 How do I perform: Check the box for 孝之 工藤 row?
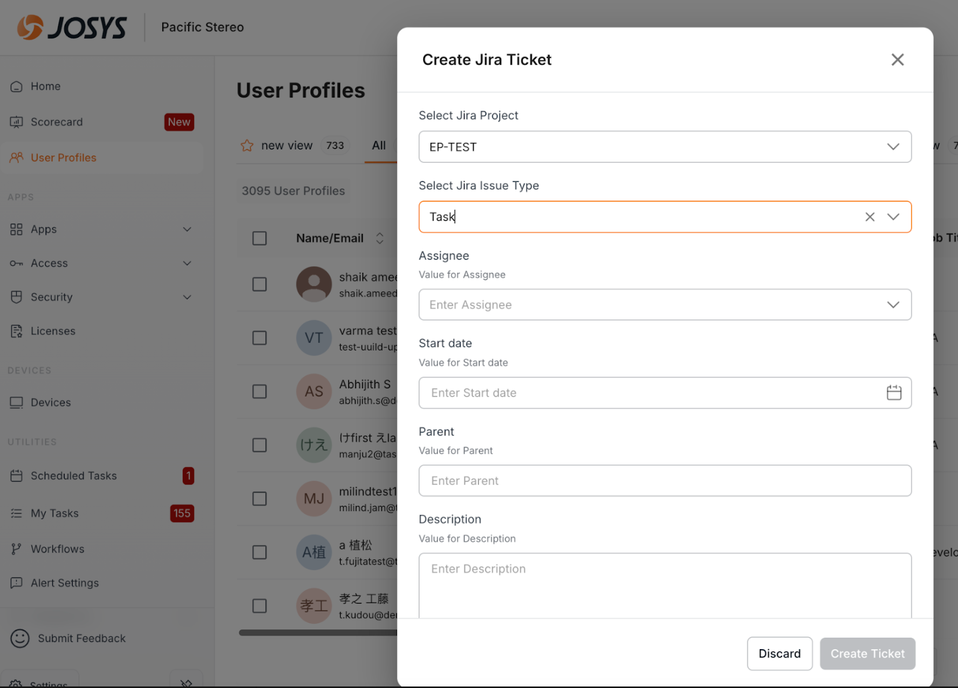259,606
